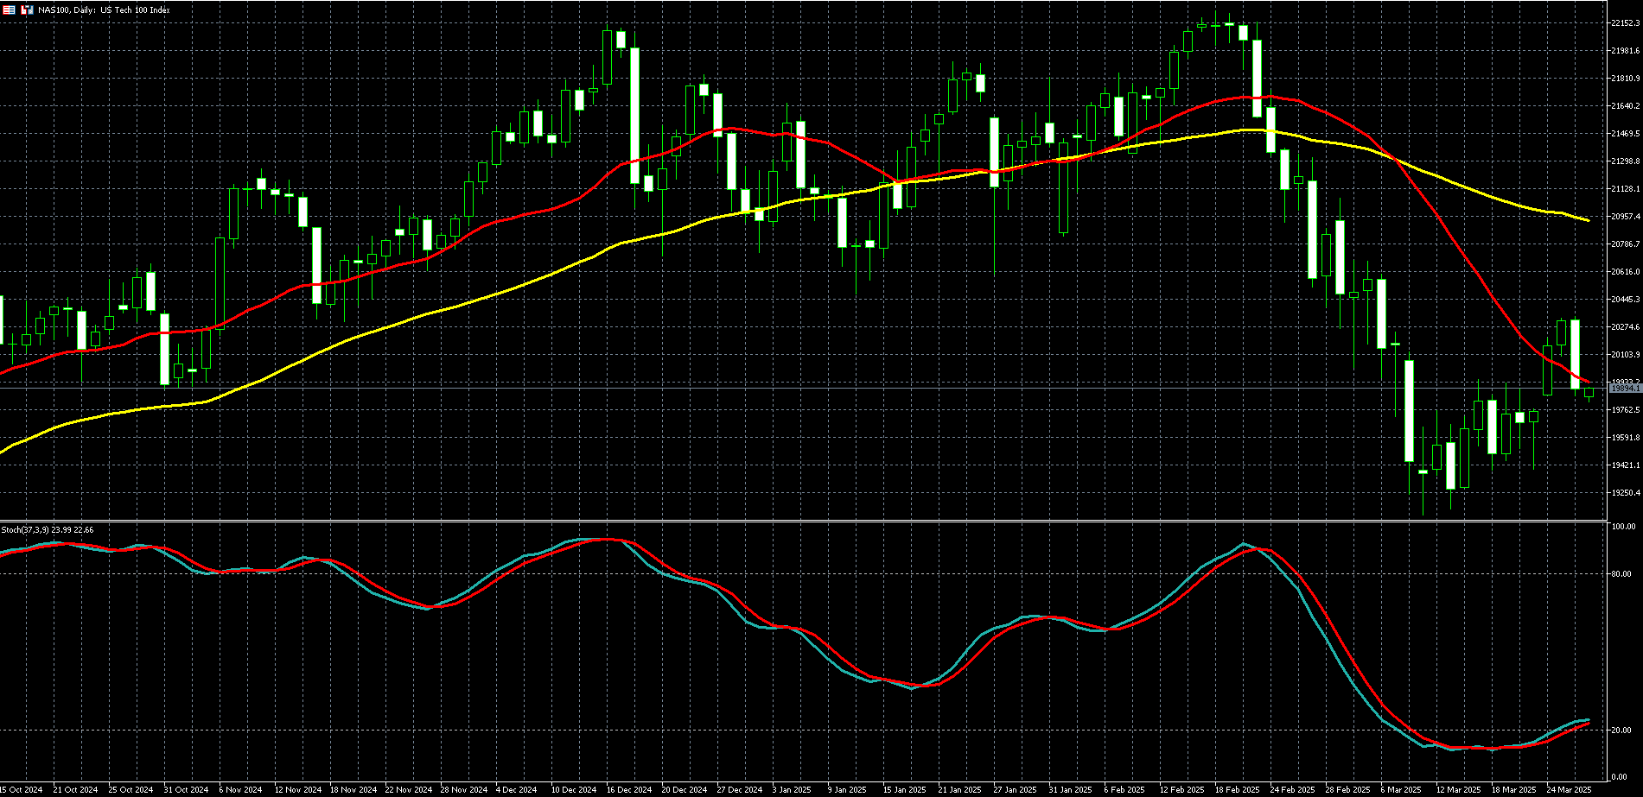
Task: Click the 21640.2 price axis value
Action: [1625, 106]
